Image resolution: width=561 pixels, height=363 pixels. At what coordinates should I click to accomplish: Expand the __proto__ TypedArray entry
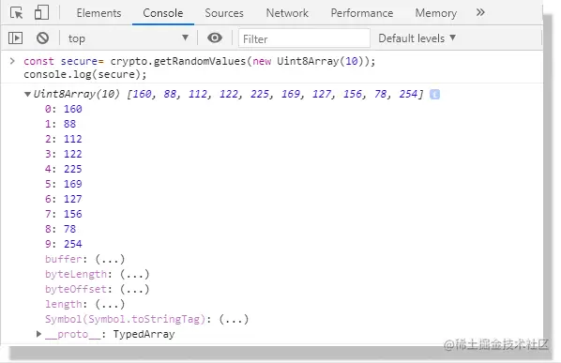[x=38, y=334]
